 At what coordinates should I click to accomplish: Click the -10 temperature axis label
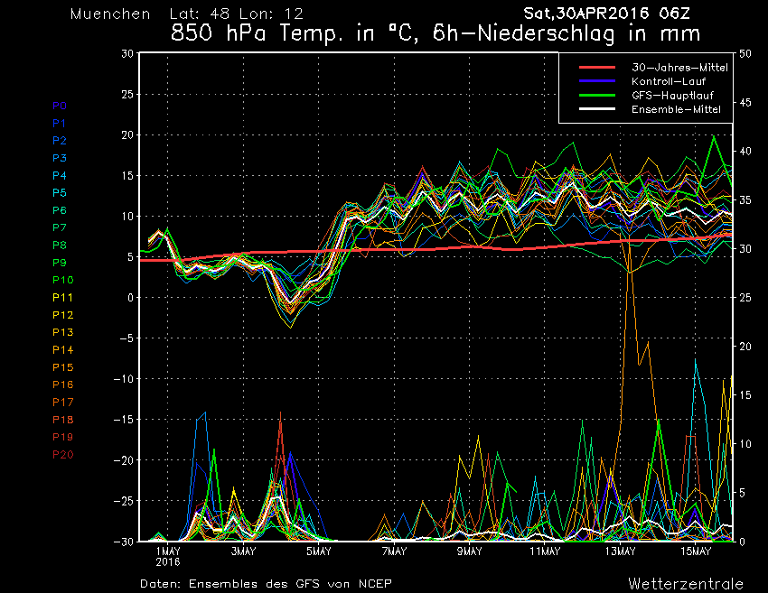124,379
